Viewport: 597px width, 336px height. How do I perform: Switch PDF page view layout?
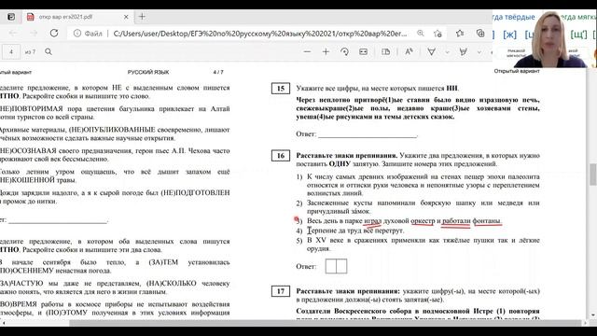[385, 51]
